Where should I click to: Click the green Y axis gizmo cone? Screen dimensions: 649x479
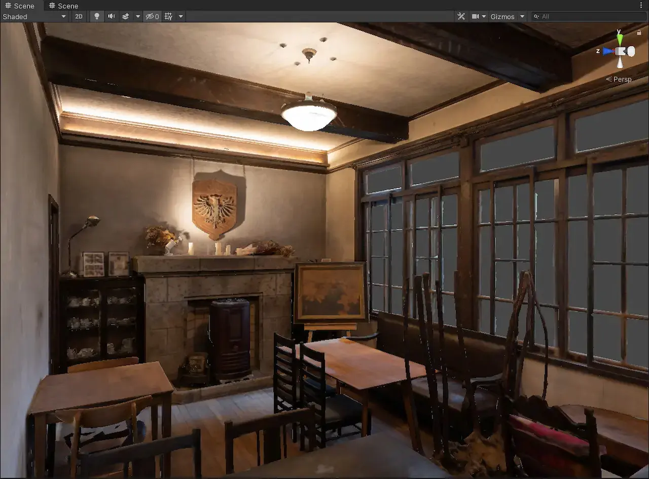click(620, 39)
